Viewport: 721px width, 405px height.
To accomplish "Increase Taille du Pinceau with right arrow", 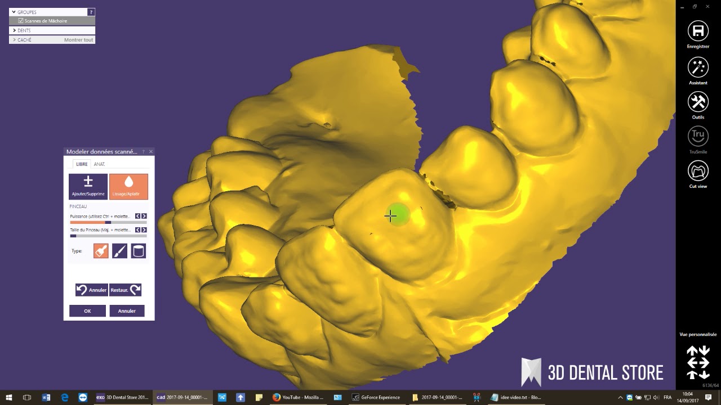I will tap(144, 229).
